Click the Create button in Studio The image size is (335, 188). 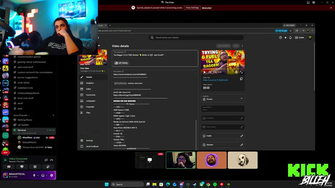tap(300, 38)
